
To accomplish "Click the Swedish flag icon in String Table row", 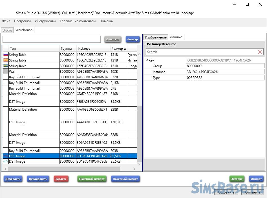I will coord(5,66).
